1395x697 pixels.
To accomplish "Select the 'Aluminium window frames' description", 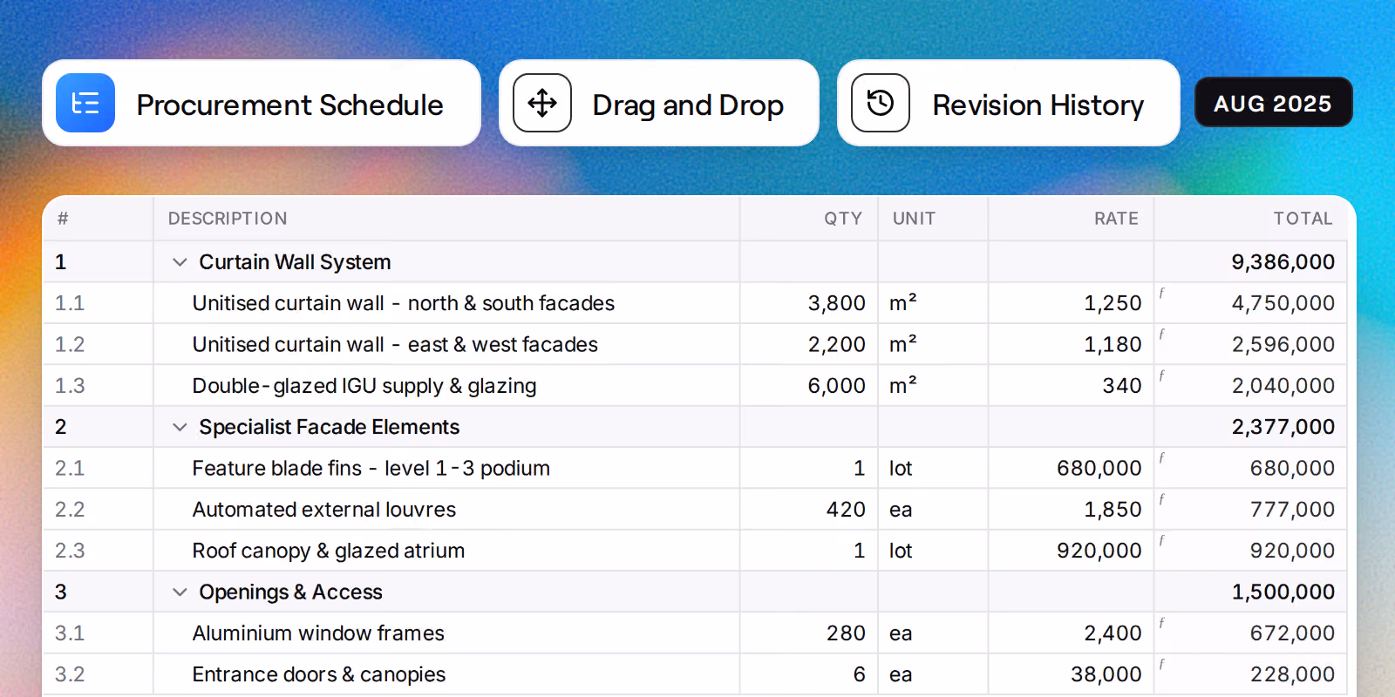I will (318, 633).
